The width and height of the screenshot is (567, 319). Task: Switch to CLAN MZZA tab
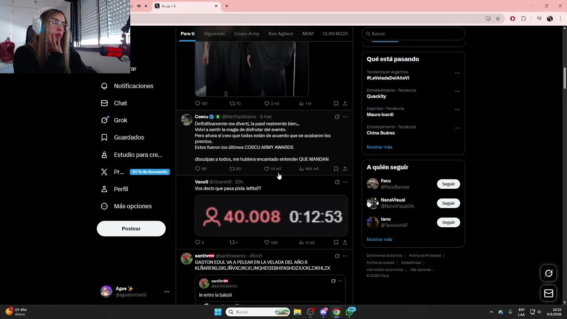[x=335, y=34]
